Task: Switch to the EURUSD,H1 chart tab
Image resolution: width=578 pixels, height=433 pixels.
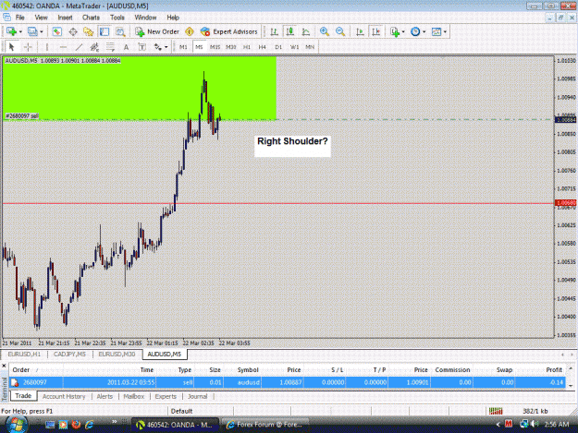Action: pos(24,354)
